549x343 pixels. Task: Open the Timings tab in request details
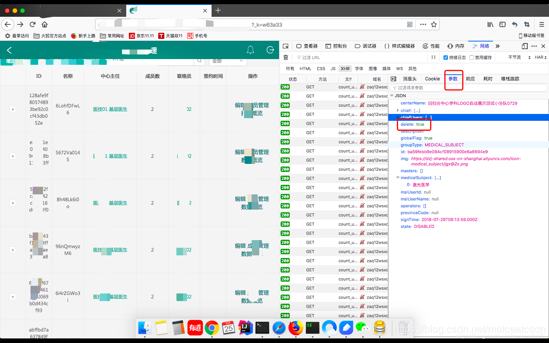click(x=488, y=79)
